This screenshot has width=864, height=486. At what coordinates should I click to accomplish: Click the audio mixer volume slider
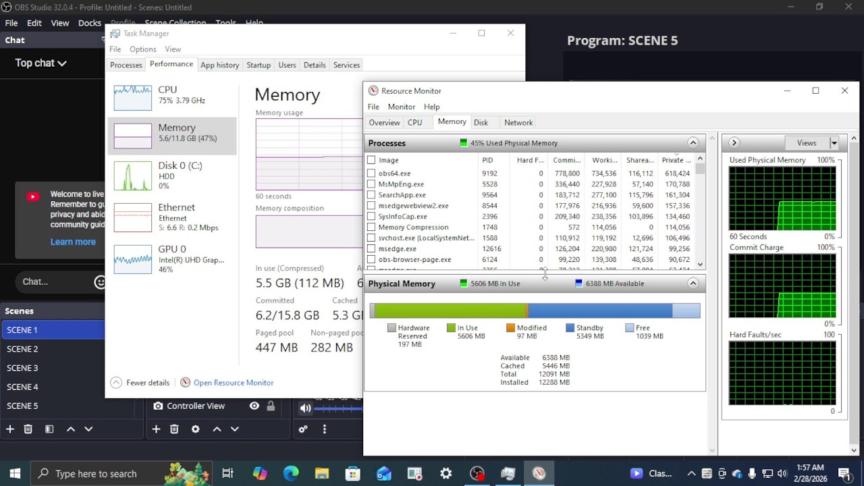coord(337,409)
